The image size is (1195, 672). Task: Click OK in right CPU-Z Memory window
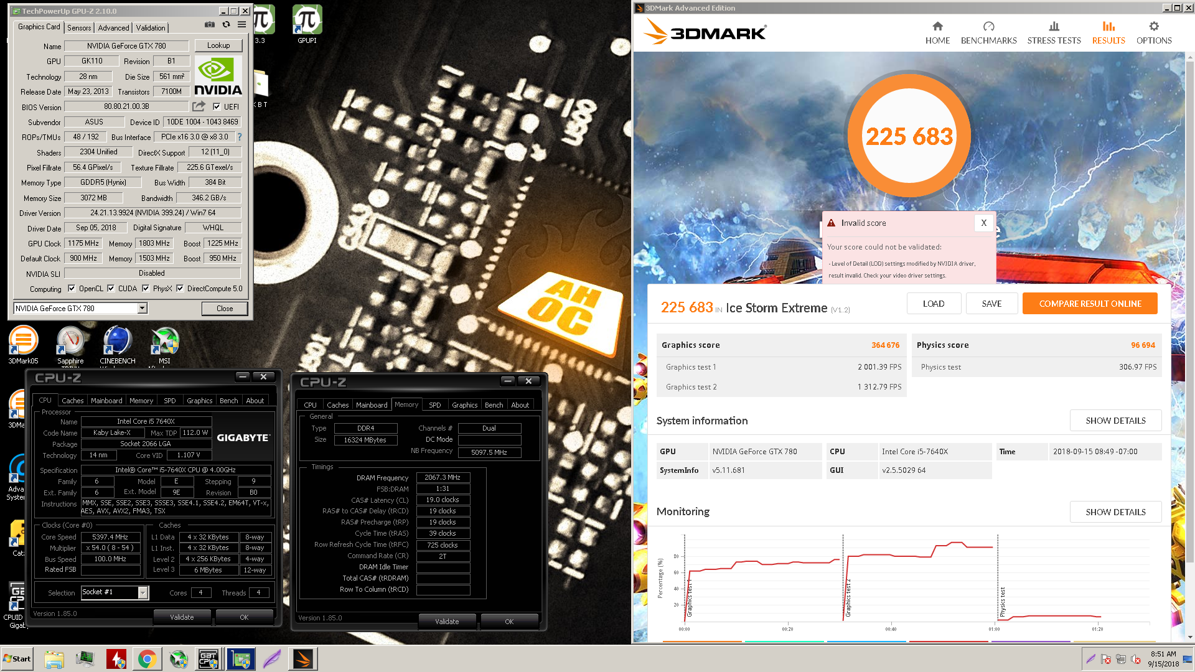(x=509, y=622)
